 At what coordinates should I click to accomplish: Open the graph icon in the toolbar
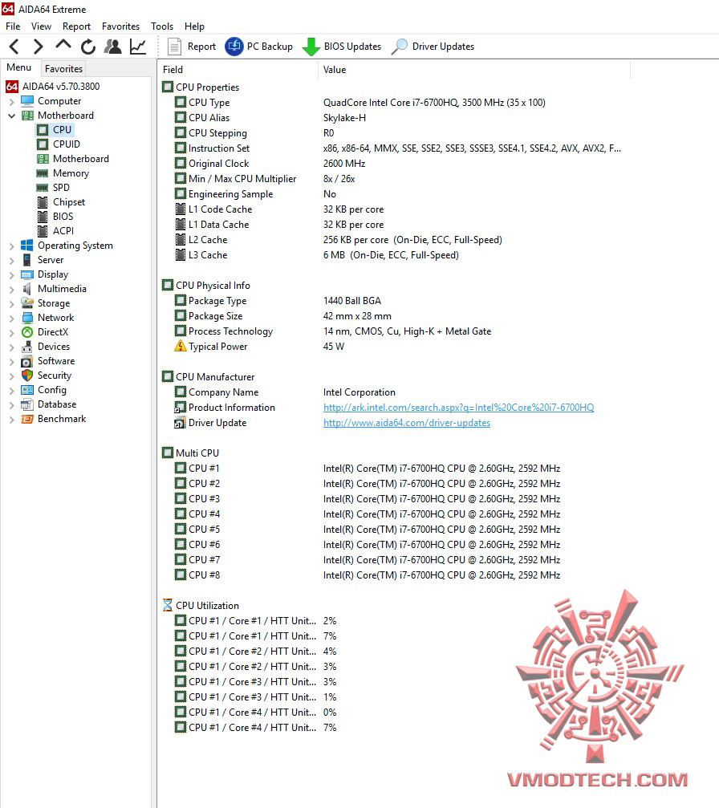(137, 47)
